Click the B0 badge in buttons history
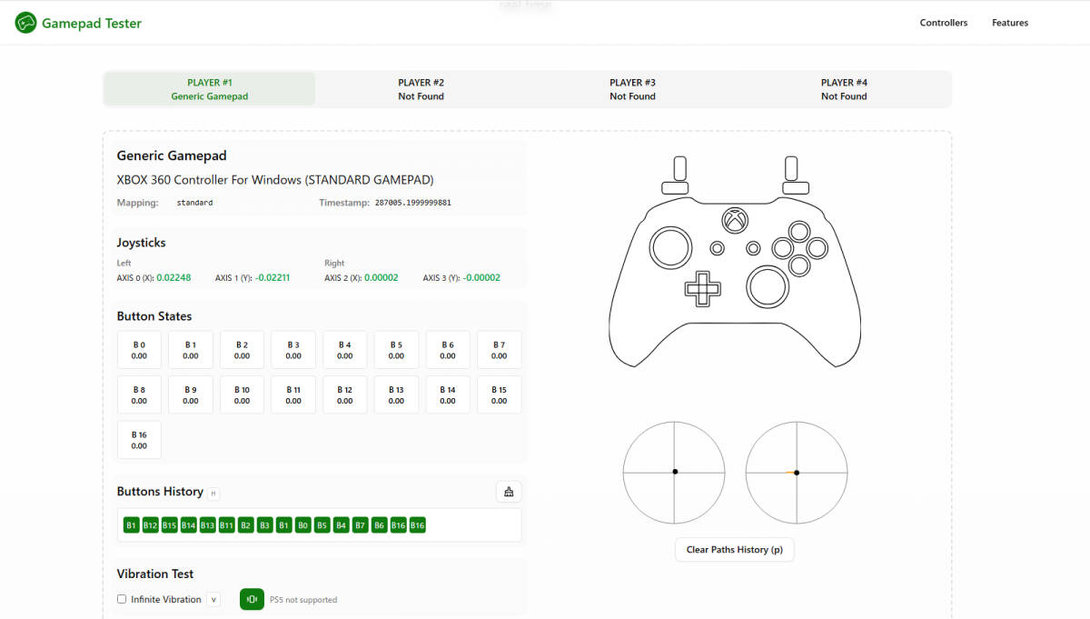Viewport: 1090px width, 619px height. 303,525
